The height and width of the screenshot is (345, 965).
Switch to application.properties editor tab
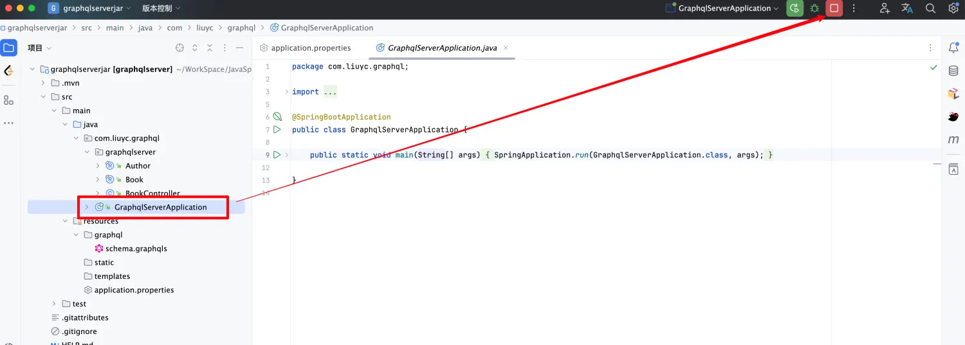306,48
